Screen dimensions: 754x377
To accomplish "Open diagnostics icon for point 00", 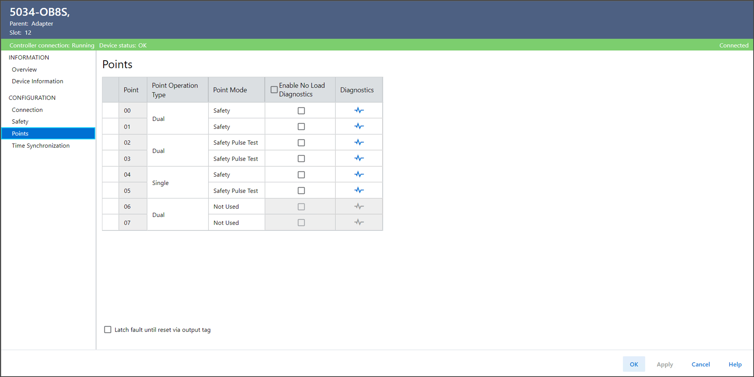I will (359, 111).
